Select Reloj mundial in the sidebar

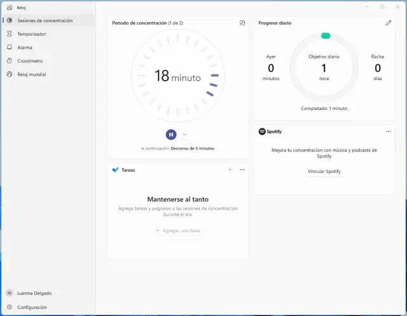31,74
